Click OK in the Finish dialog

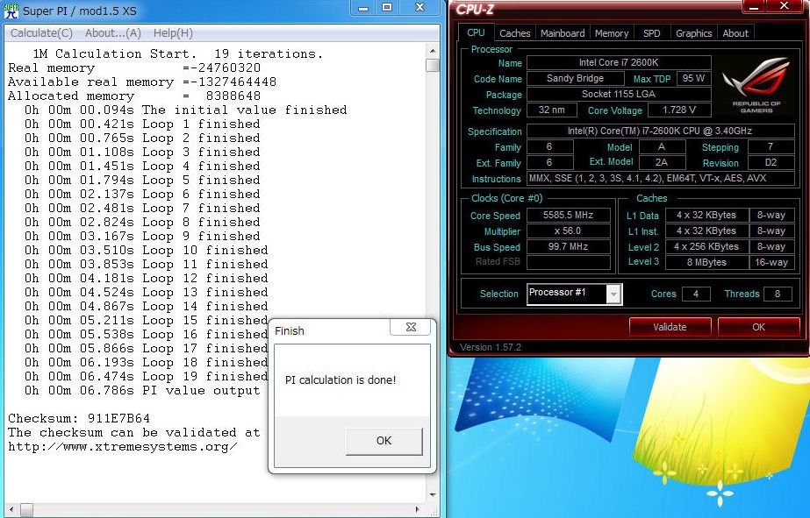click(383, 441)
